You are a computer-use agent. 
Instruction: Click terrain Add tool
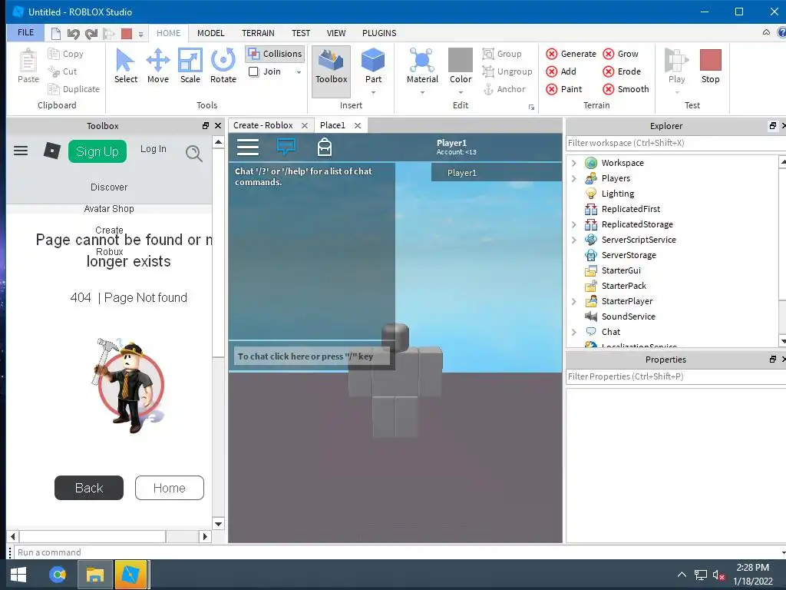[x=561, y=71]
